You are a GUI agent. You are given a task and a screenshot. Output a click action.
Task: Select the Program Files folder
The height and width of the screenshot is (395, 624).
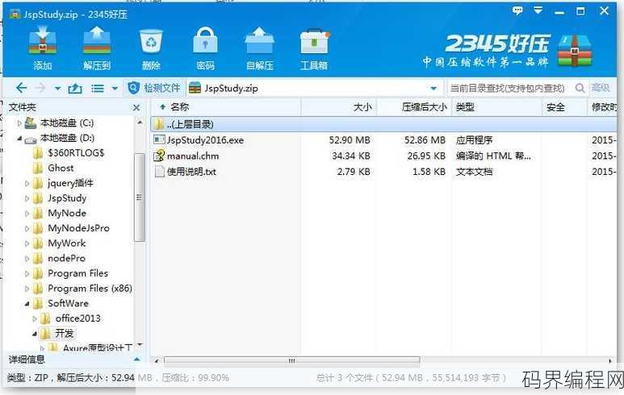(78, 273)
